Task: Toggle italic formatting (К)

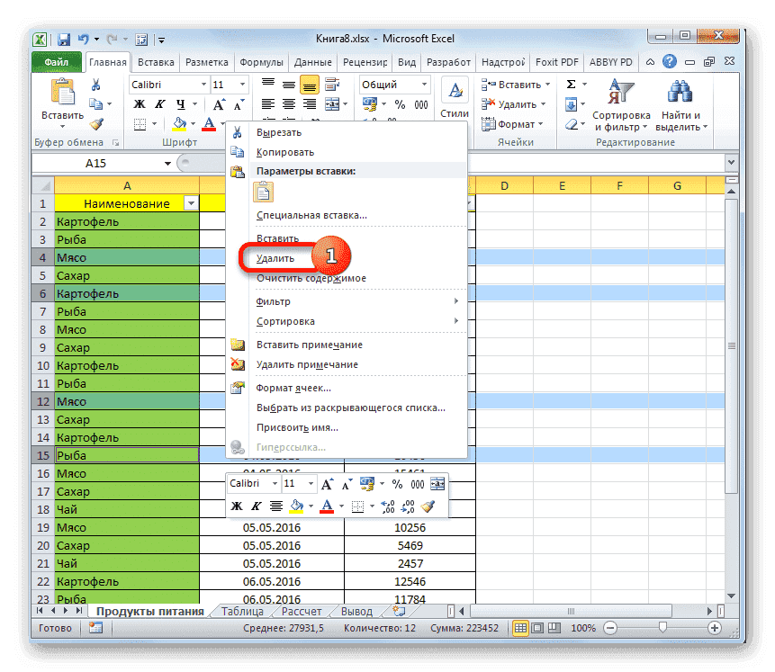Action: point(159,104)
